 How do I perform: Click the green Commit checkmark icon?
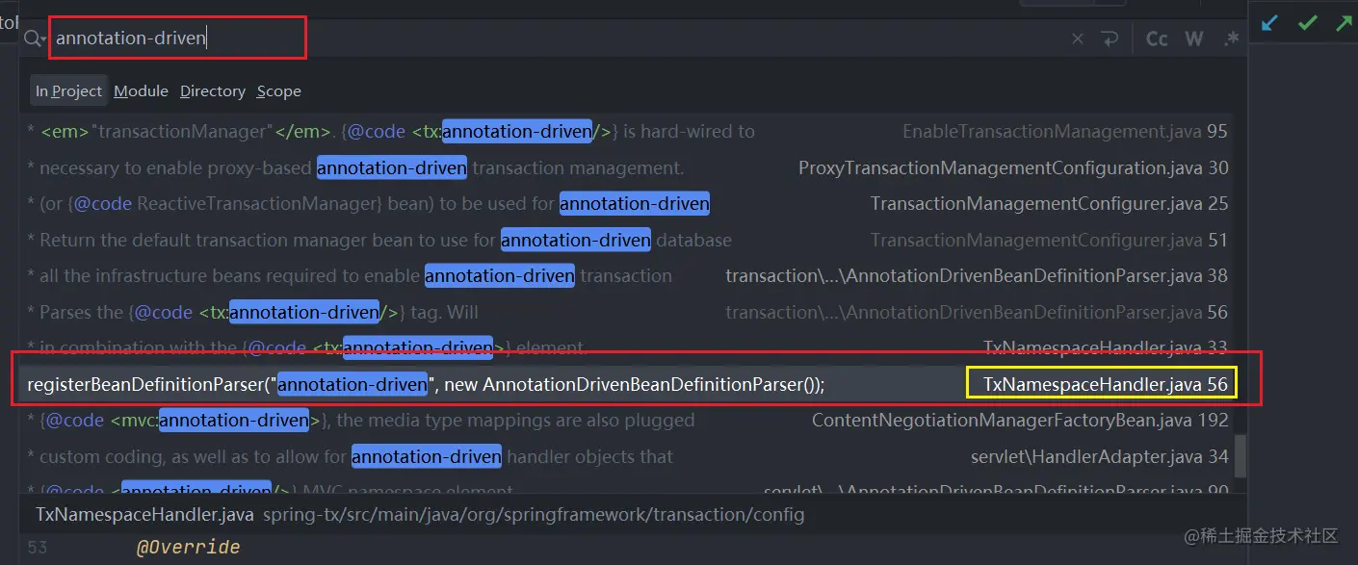[1307, 23]
